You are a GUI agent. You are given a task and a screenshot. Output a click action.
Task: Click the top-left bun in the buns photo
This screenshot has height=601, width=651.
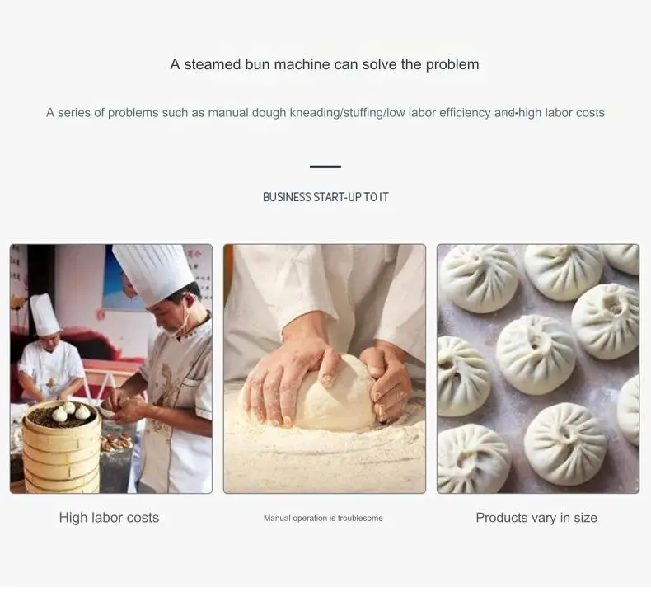[x=478, y=278]
